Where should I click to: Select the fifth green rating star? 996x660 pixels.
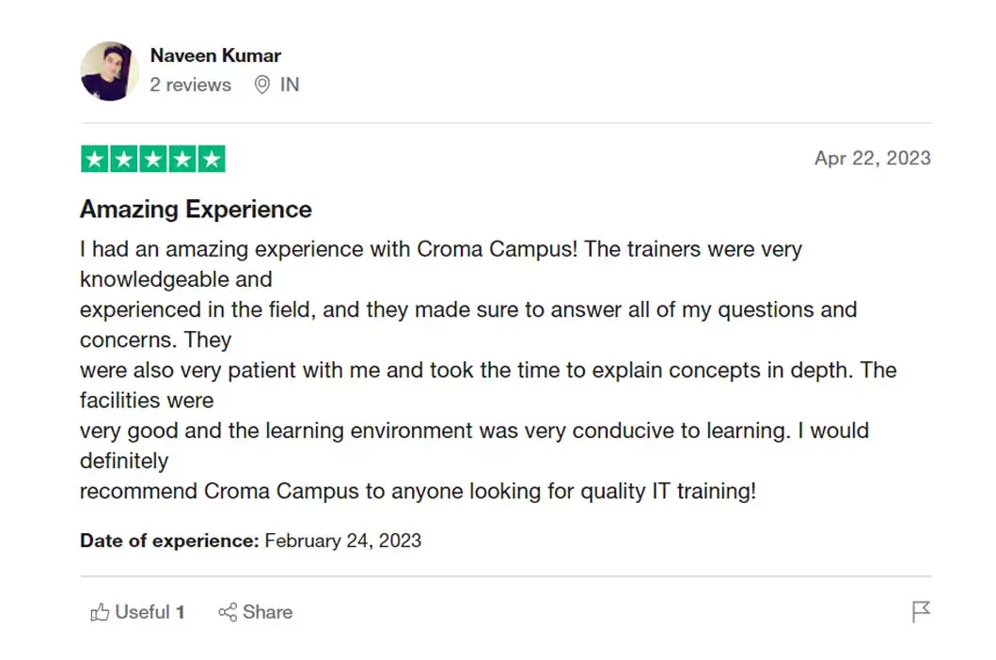point(212,159)
